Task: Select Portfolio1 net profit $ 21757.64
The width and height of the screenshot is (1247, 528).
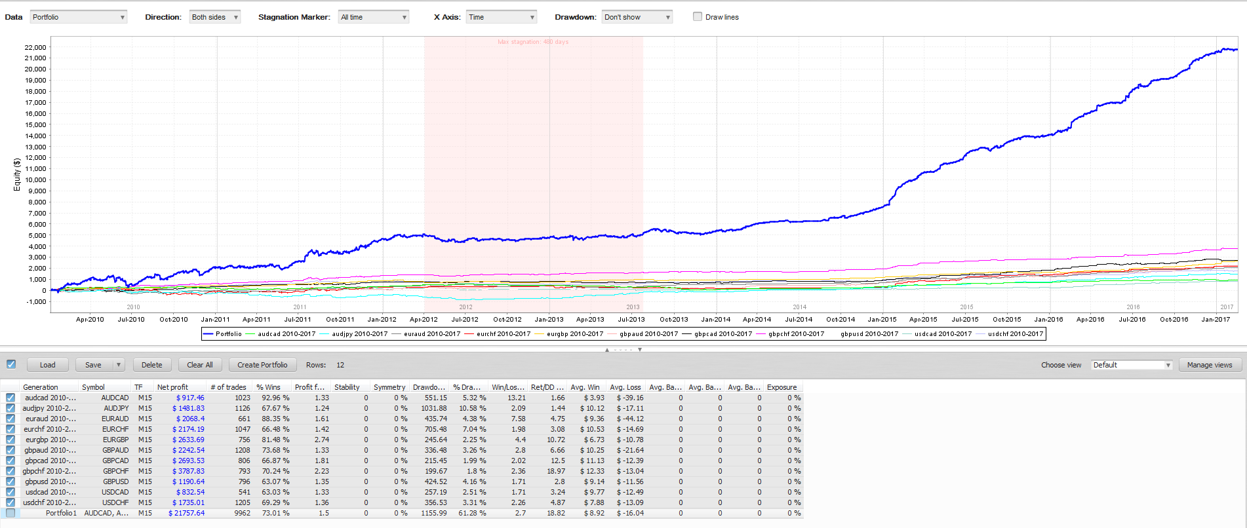Action: (180, 513)
